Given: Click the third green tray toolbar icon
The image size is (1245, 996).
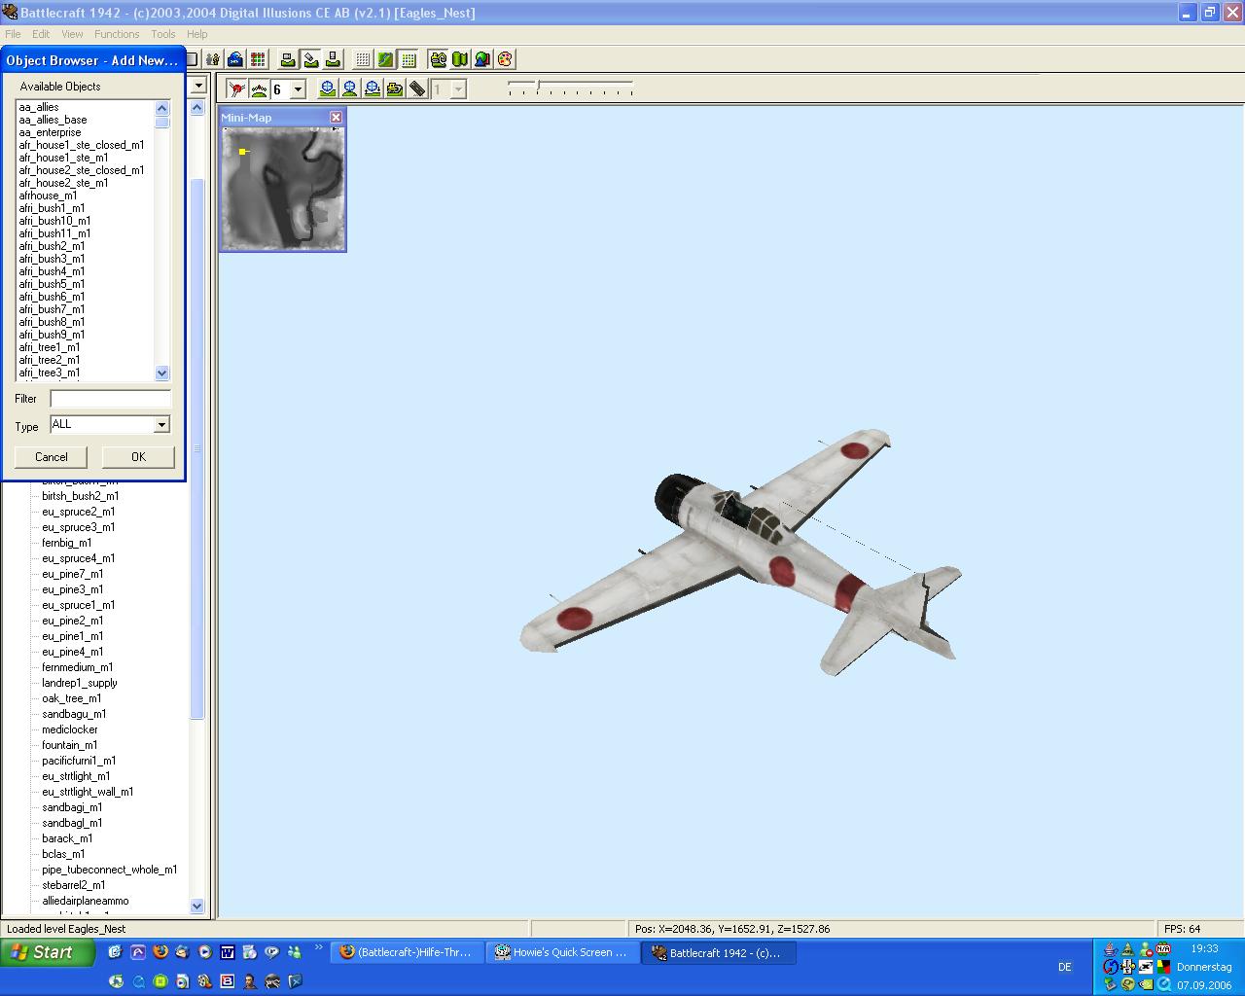Looking at the screenshot, I should click(333, 59).
